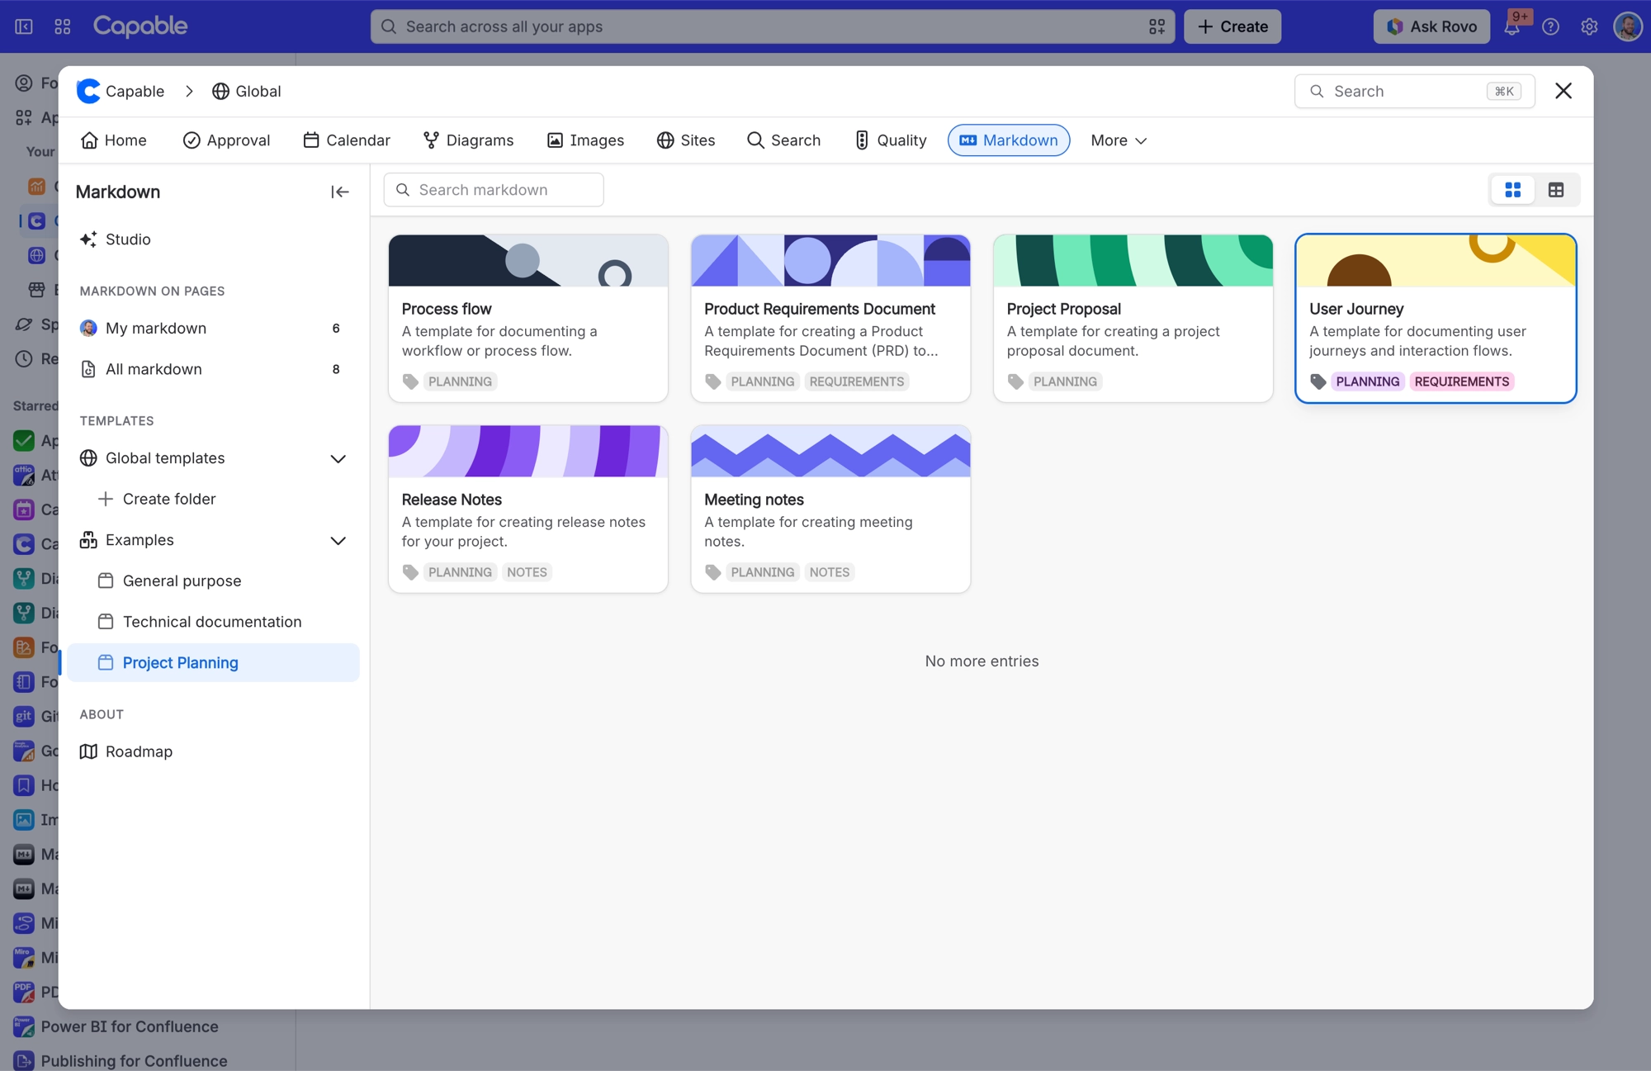Open the Process flow template card
Image resolution: width=1651 pixels, height=1071 pixels.
(x=528, y=319)
